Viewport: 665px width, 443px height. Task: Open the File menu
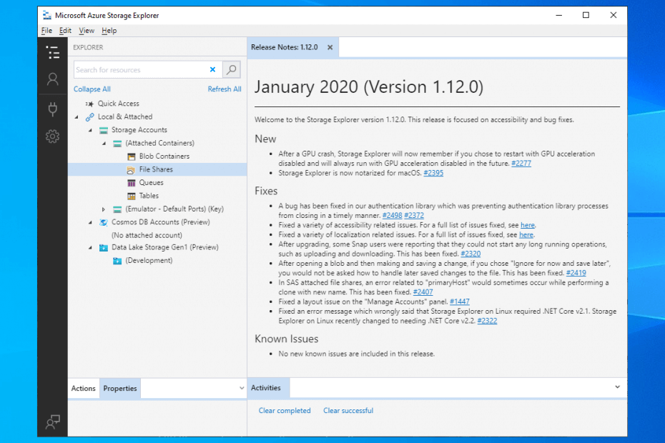coord(46,30)
